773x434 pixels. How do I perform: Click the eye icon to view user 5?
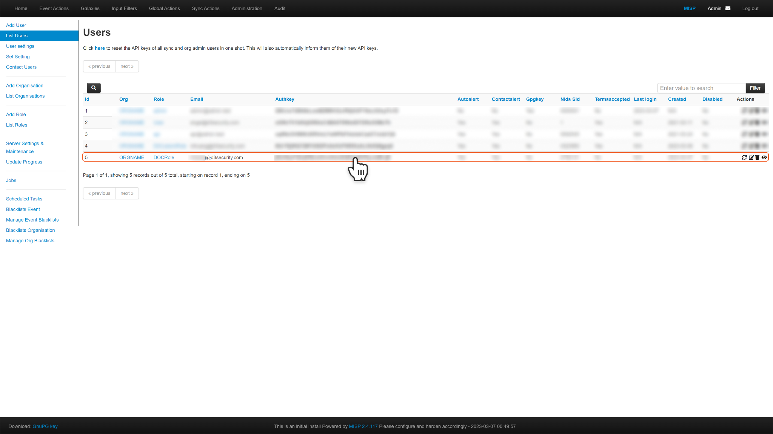764,157
